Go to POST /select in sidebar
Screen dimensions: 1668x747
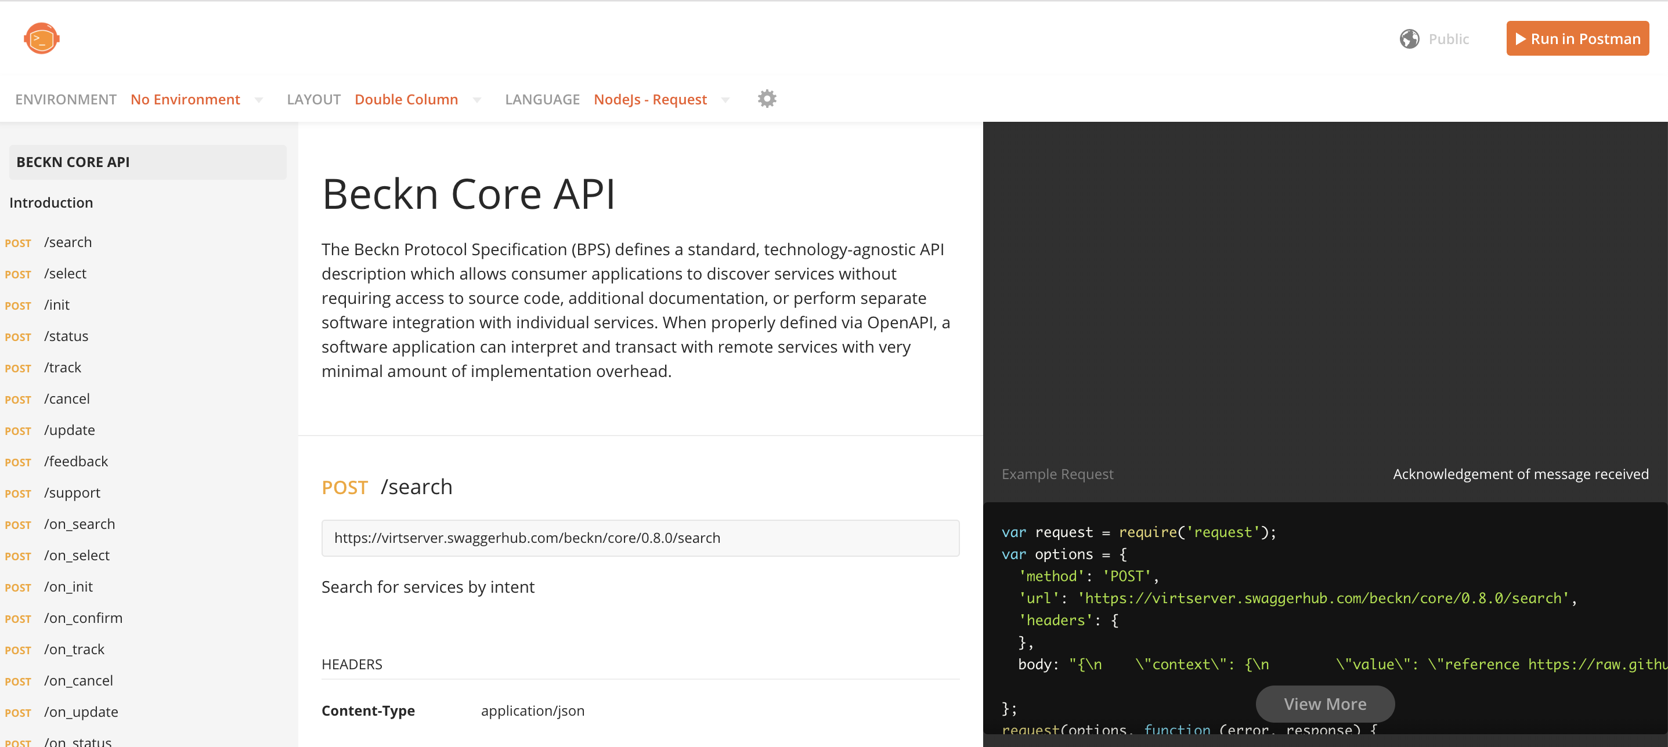point(45,274)
